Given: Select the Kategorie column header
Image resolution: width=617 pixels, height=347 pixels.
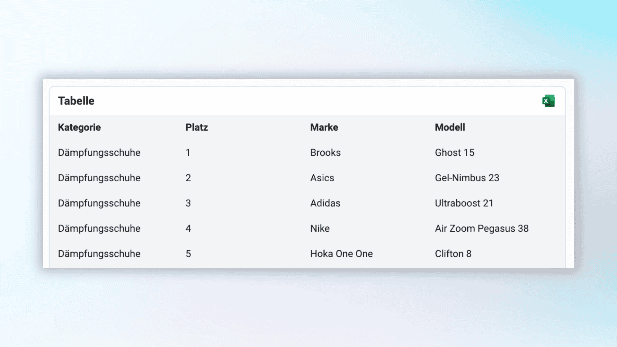Looking at the screenshot, I should point(79,127).
